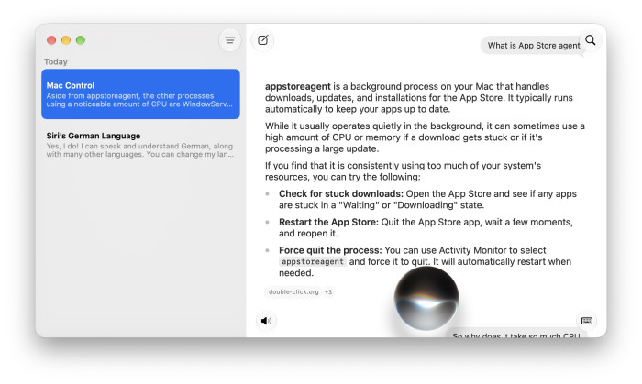
Task: Expand the +3 additional sources badge
Action: coord(328,292)
